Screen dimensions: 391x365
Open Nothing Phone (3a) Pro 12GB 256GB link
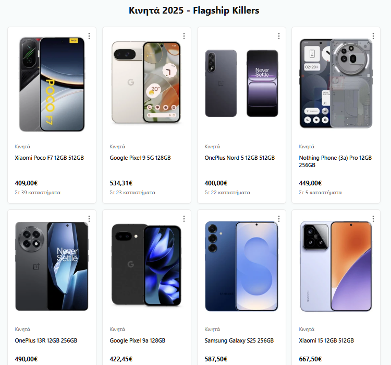335,161
